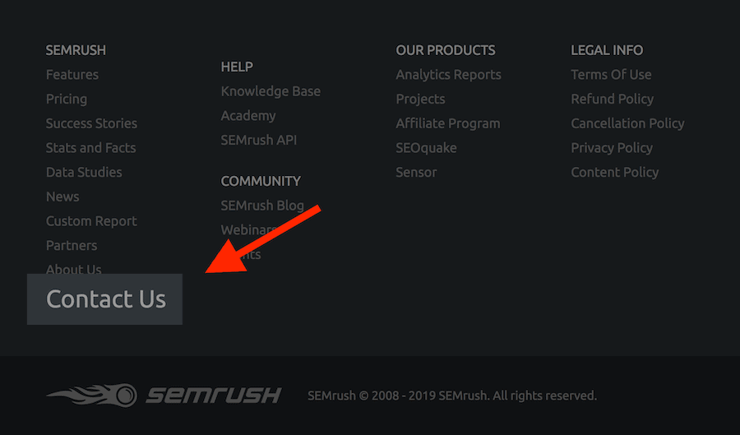Select the Affiliate Program link

click(448, 123)
